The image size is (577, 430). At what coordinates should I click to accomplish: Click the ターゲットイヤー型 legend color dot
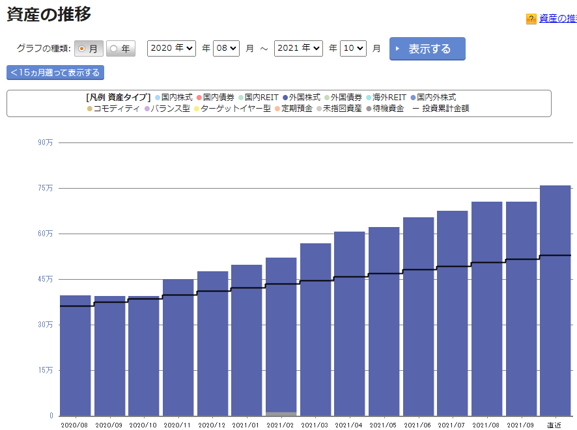[197, 109]
